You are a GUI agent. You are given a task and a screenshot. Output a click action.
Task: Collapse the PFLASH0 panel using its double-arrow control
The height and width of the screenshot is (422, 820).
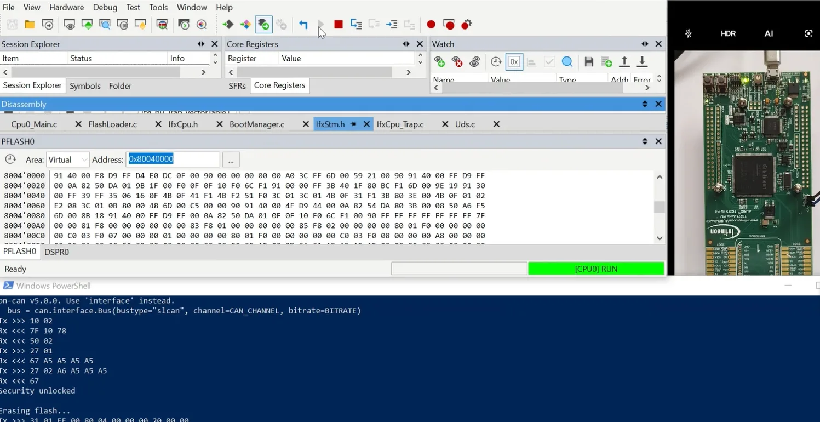point(645,141)
